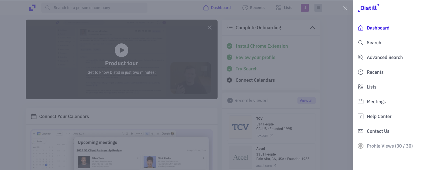Collapse the Complete Onboarding section
Viewport: 432px width, 170px height.
pyautogui.click(x=312, y=28)
